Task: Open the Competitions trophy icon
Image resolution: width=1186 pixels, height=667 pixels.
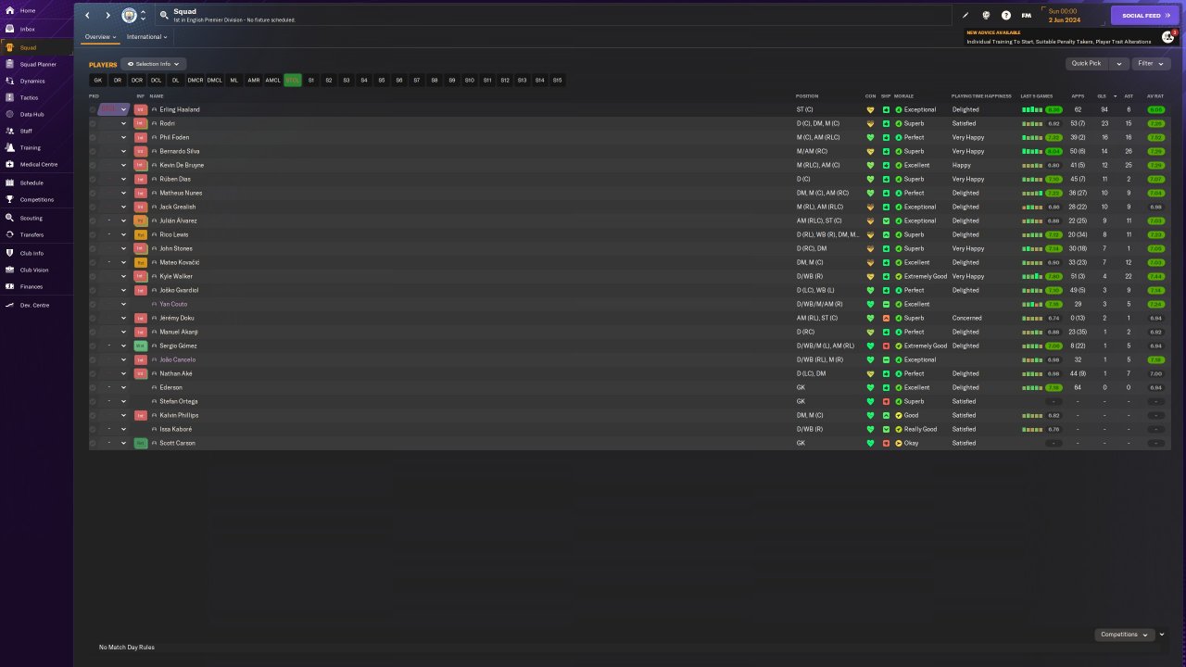Action: tap(9, 199)
